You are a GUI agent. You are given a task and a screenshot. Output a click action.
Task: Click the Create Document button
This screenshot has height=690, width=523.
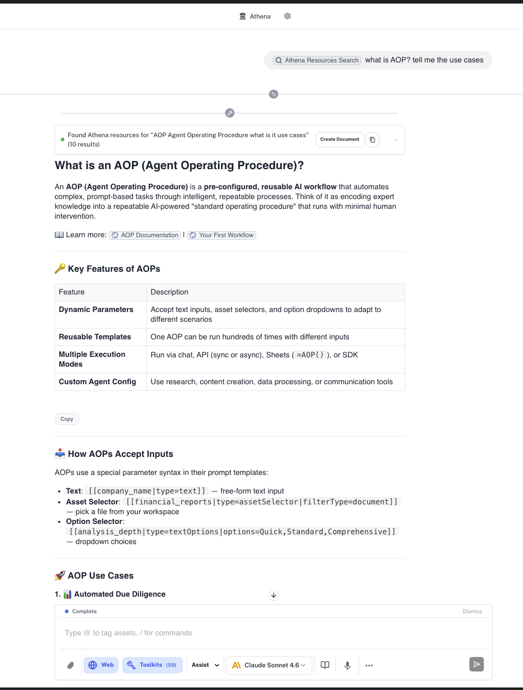tap(340, 140)
